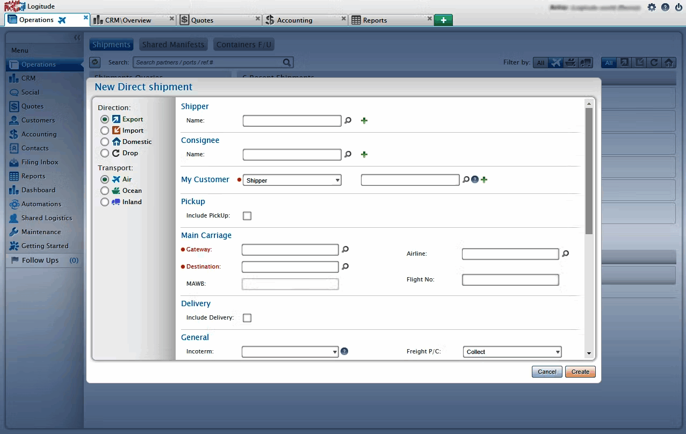Select the Import direction radio button
The image size is (686, 434).
pyautogui.click(x=104, y=130)
